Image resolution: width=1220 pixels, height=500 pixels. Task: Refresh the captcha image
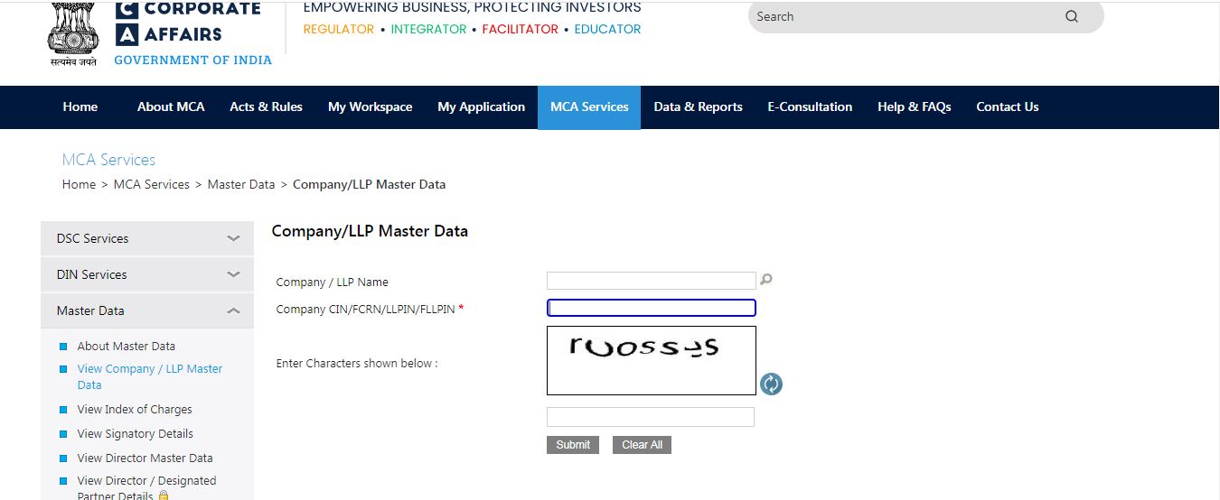pyautogui.click(x=771, y=384)
